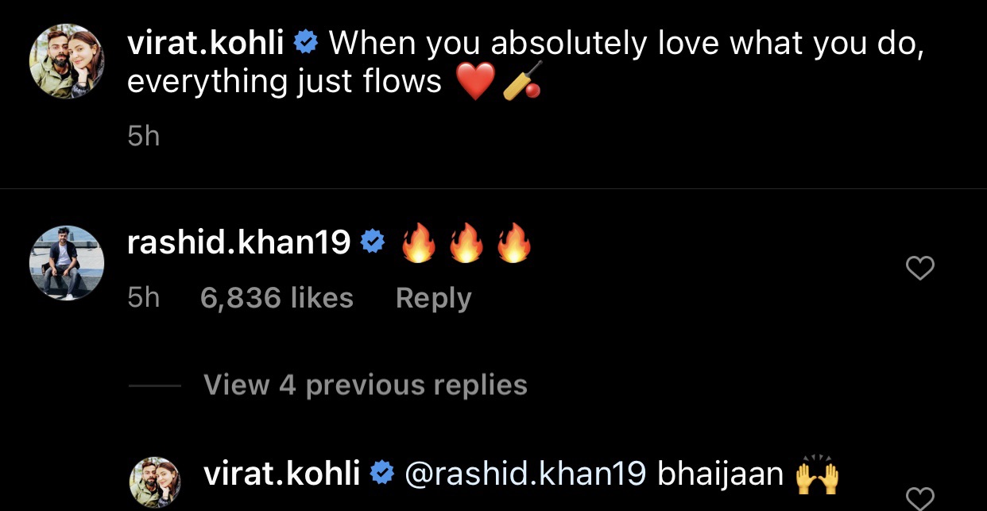The width and height of the screenshot is (987, 511).
Task: Tap rashid.khan19's profile picture
Action: click(x=67, y=263)
